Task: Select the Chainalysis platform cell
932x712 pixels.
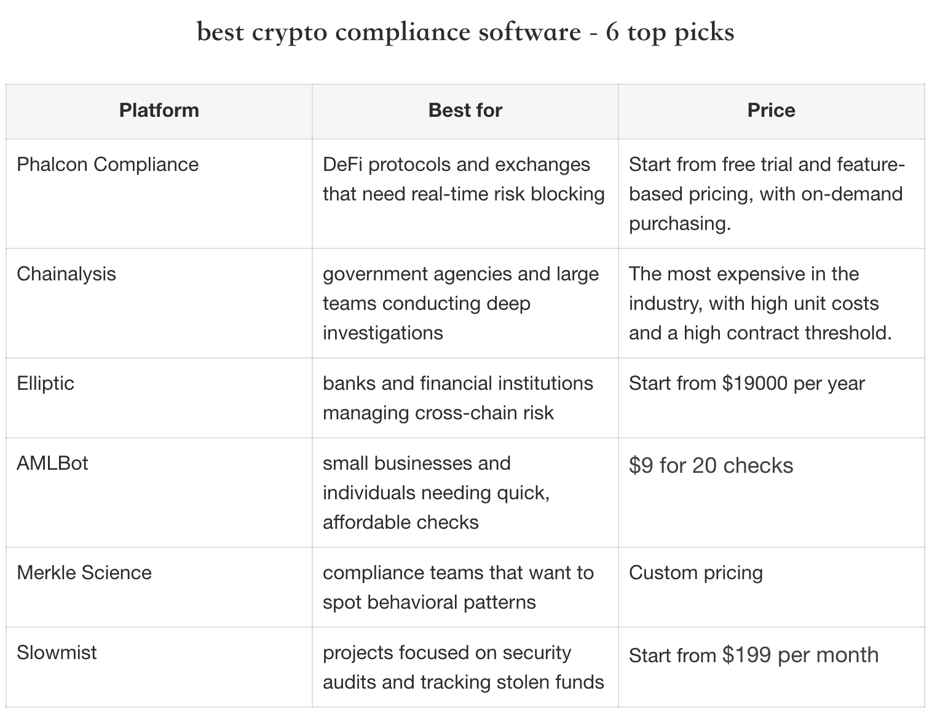Action: pos(66,274)
